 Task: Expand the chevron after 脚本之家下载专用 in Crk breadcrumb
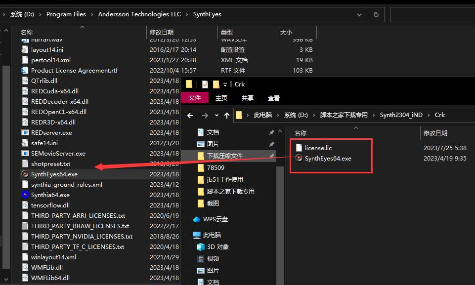(x=374, y=115)
